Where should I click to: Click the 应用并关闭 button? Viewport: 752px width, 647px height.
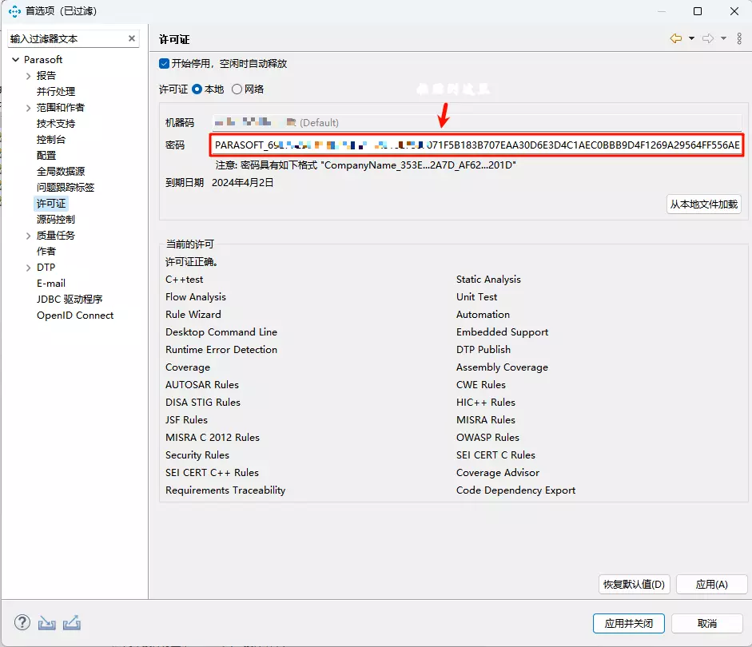[x=629, y=624]
